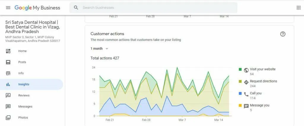Click the search magnifier icon

76,8
